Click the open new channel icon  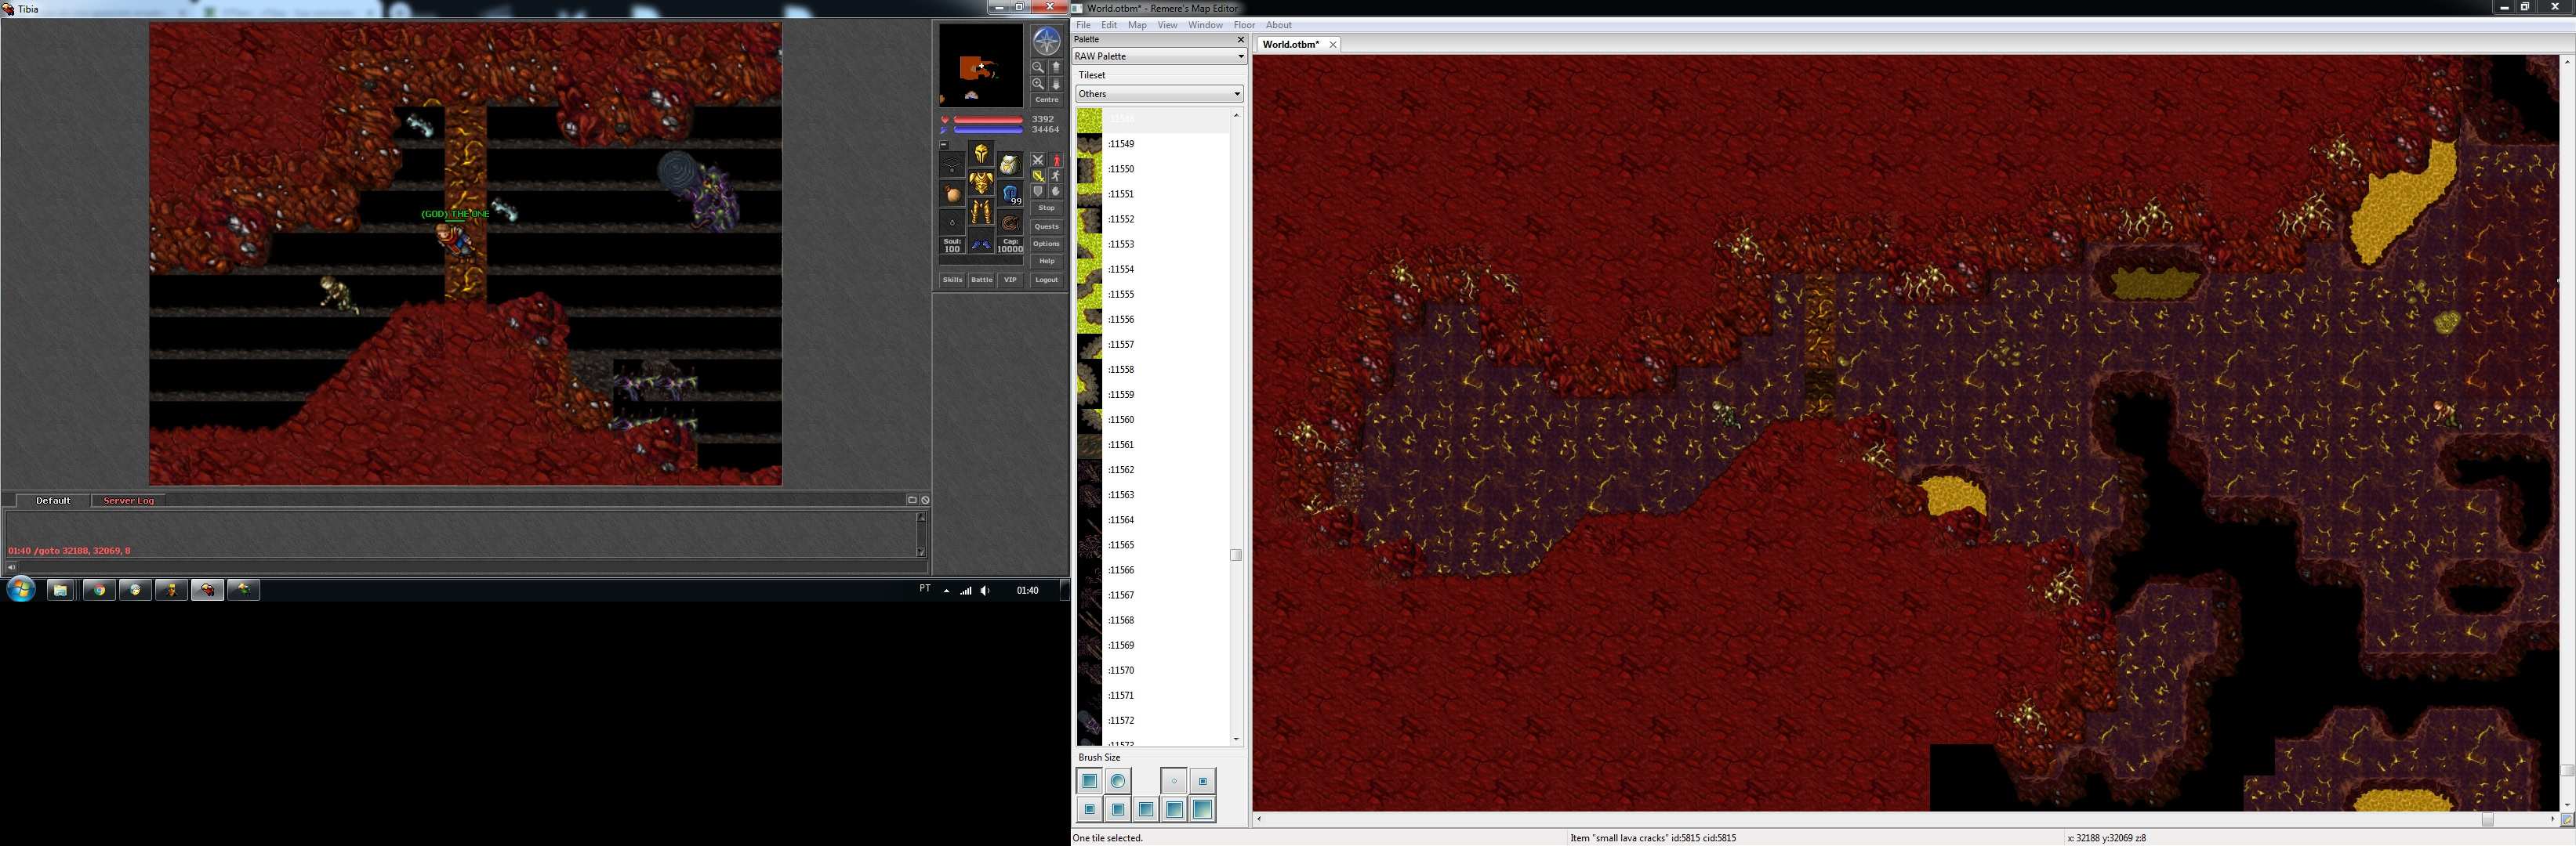pyautogui.click(x=912, y=500)
